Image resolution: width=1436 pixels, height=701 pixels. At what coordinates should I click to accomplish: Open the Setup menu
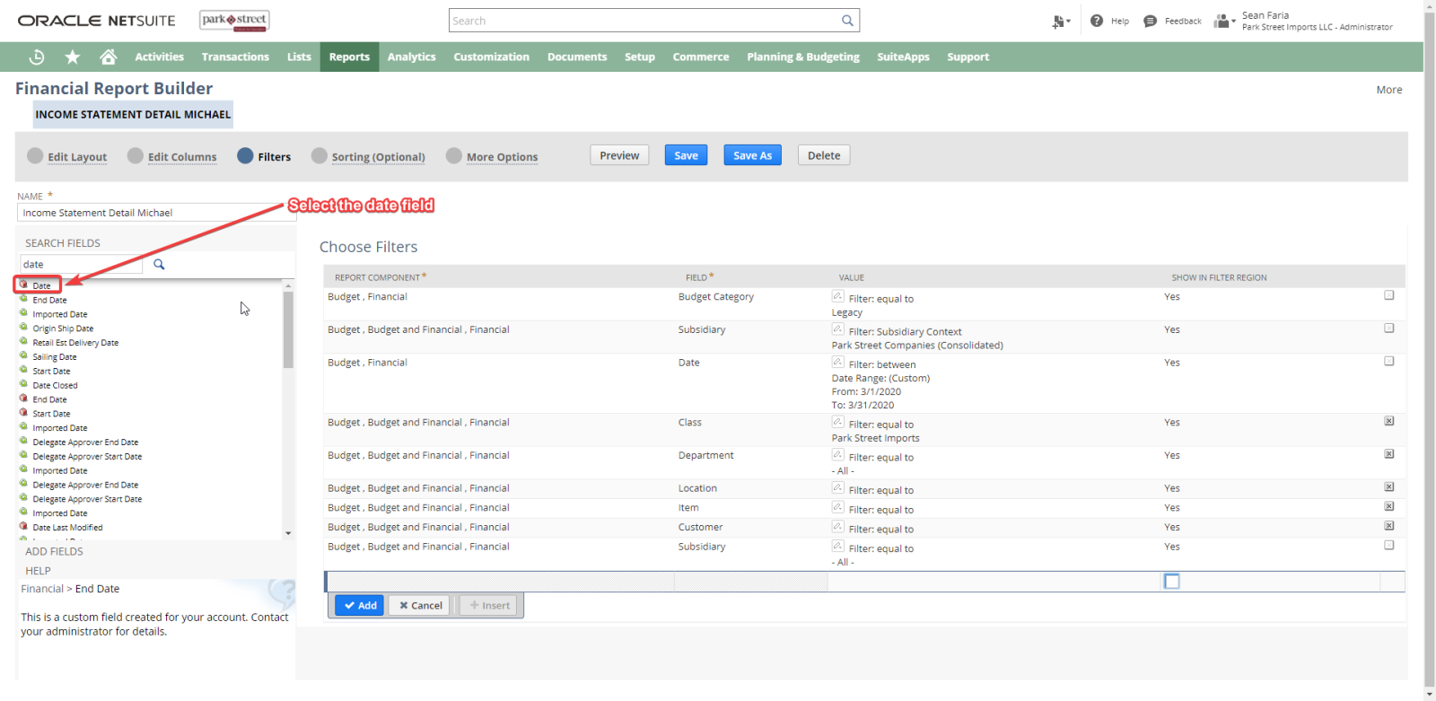tap(640, 57)
